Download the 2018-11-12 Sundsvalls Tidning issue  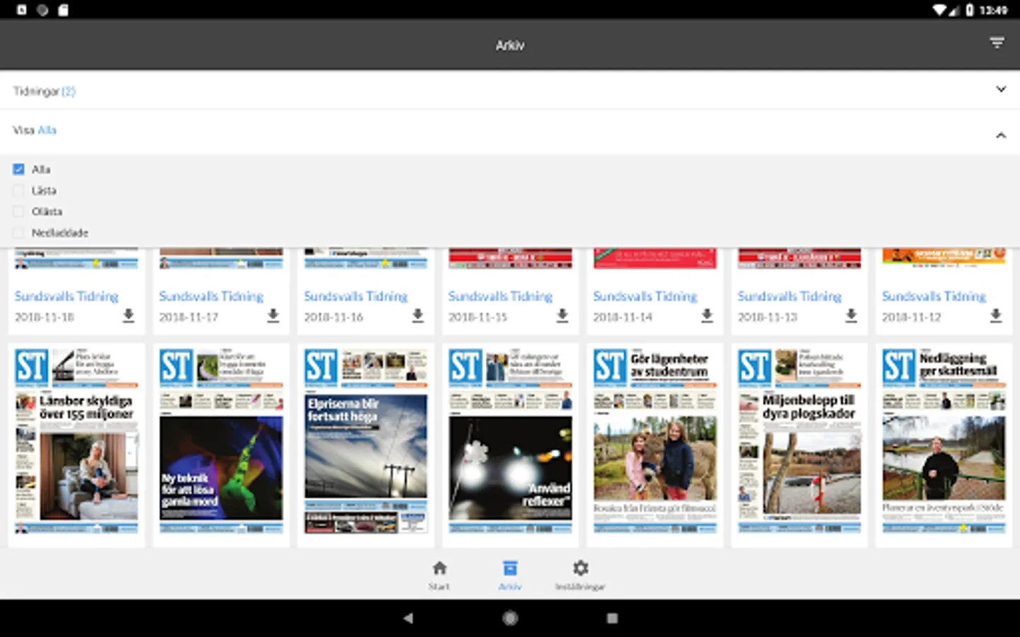pyautogui.click(x=996, y=316)
